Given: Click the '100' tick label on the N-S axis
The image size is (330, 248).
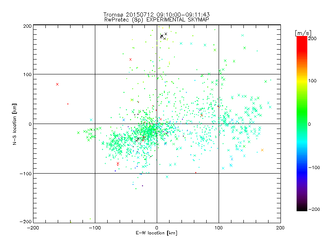Looking at the screenshot, I should tap(27, 74).
